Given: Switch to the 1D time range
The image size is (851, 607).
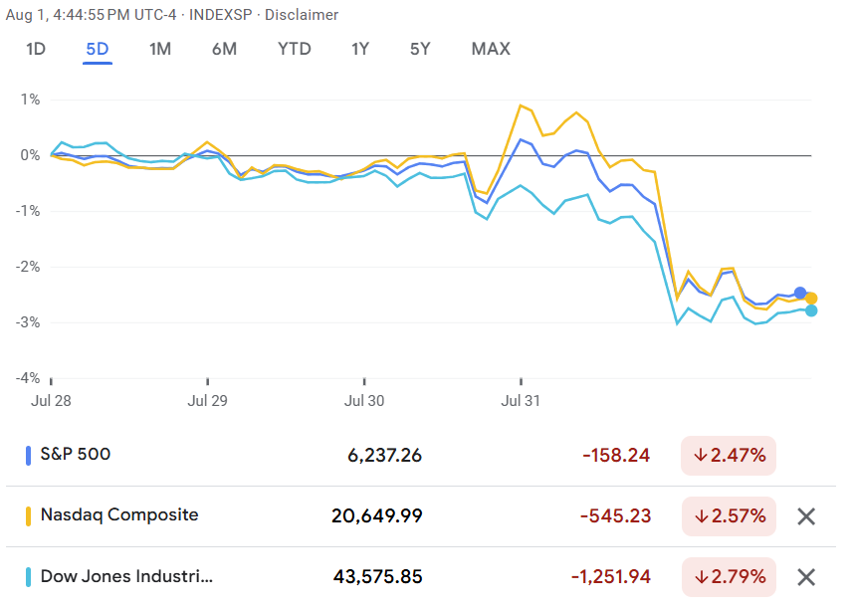Looking at the screenshot, I should point(36,50).
